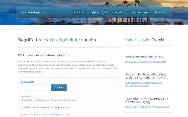Open Wals/Salzburg ifp Executive Search link
The image size is (188, 117).
pos(144,84)
